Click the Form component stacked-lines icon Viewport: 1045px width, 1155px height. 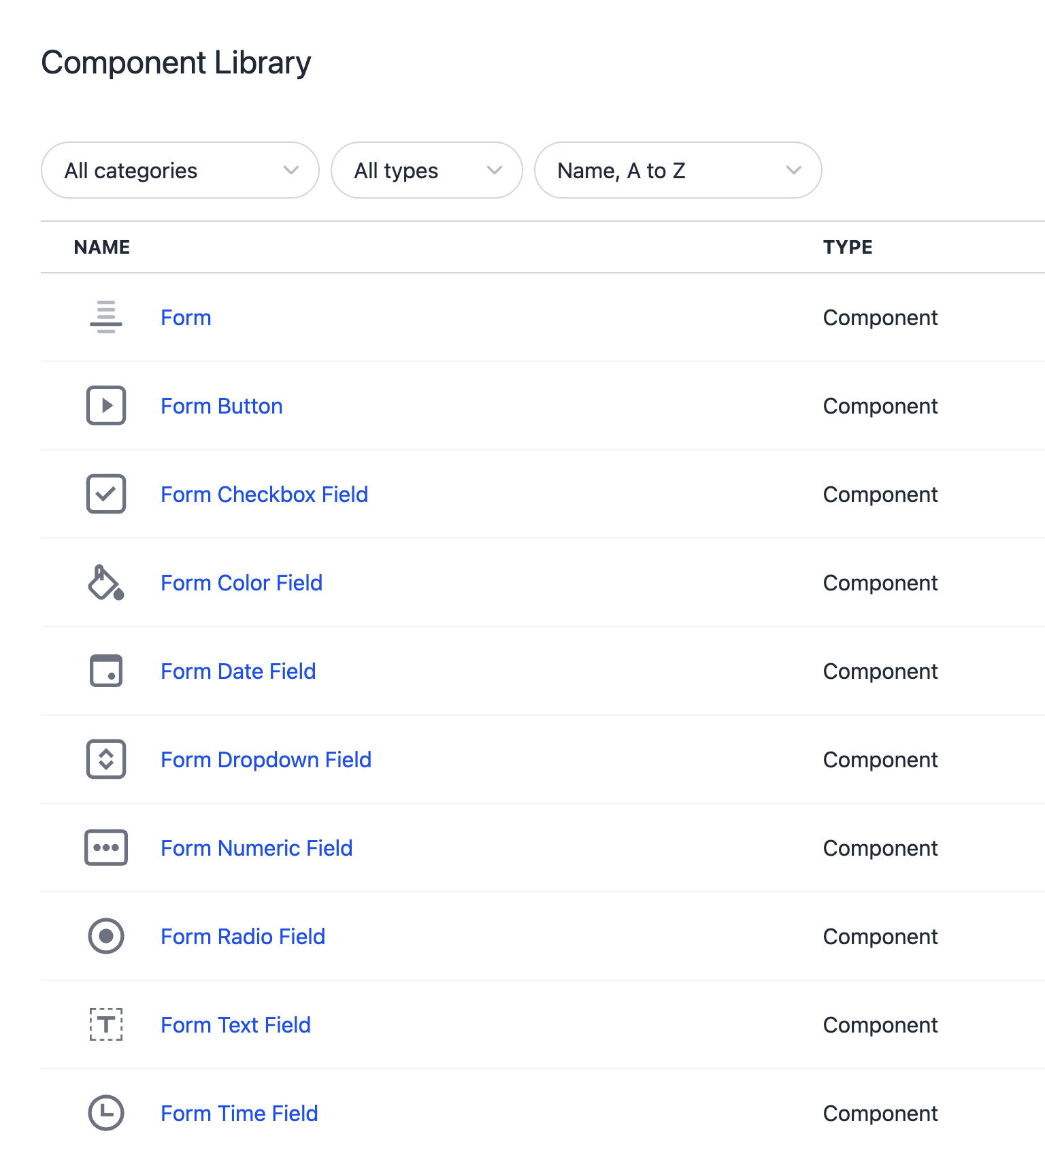coord(106,317)
